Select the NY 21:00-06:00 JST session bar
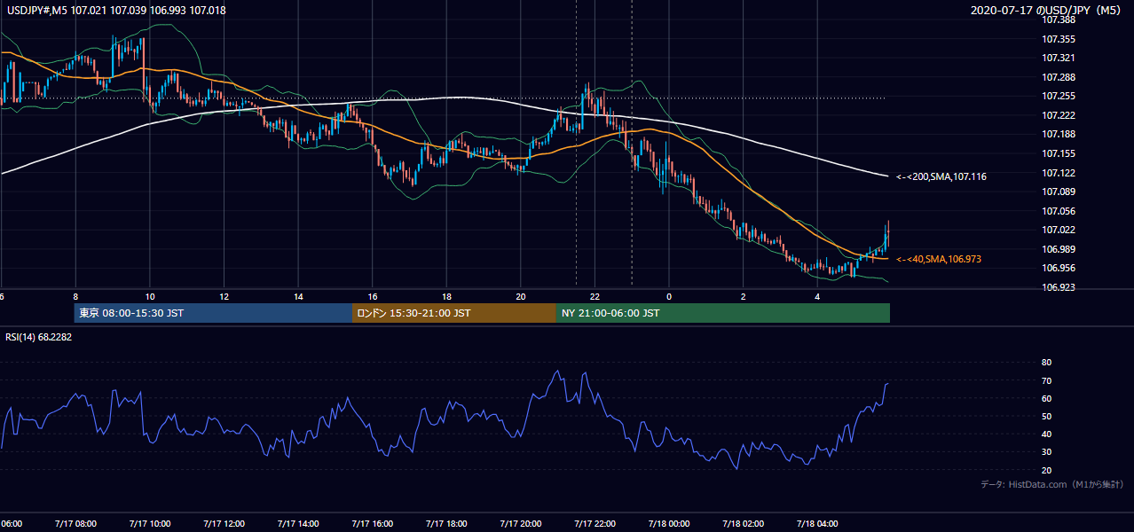The width and height of the screenshot is (1134, 532). click(x=723, y=313)
